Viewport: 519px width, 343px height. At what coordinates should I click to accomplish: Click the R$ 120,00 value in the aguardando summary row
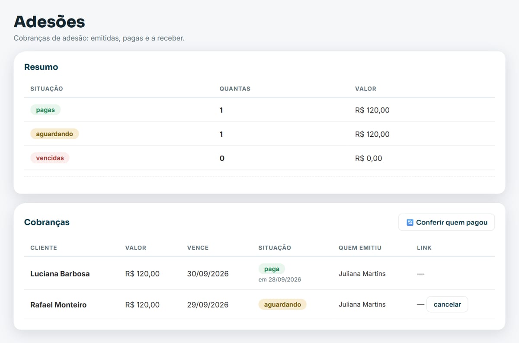(372, 134)
